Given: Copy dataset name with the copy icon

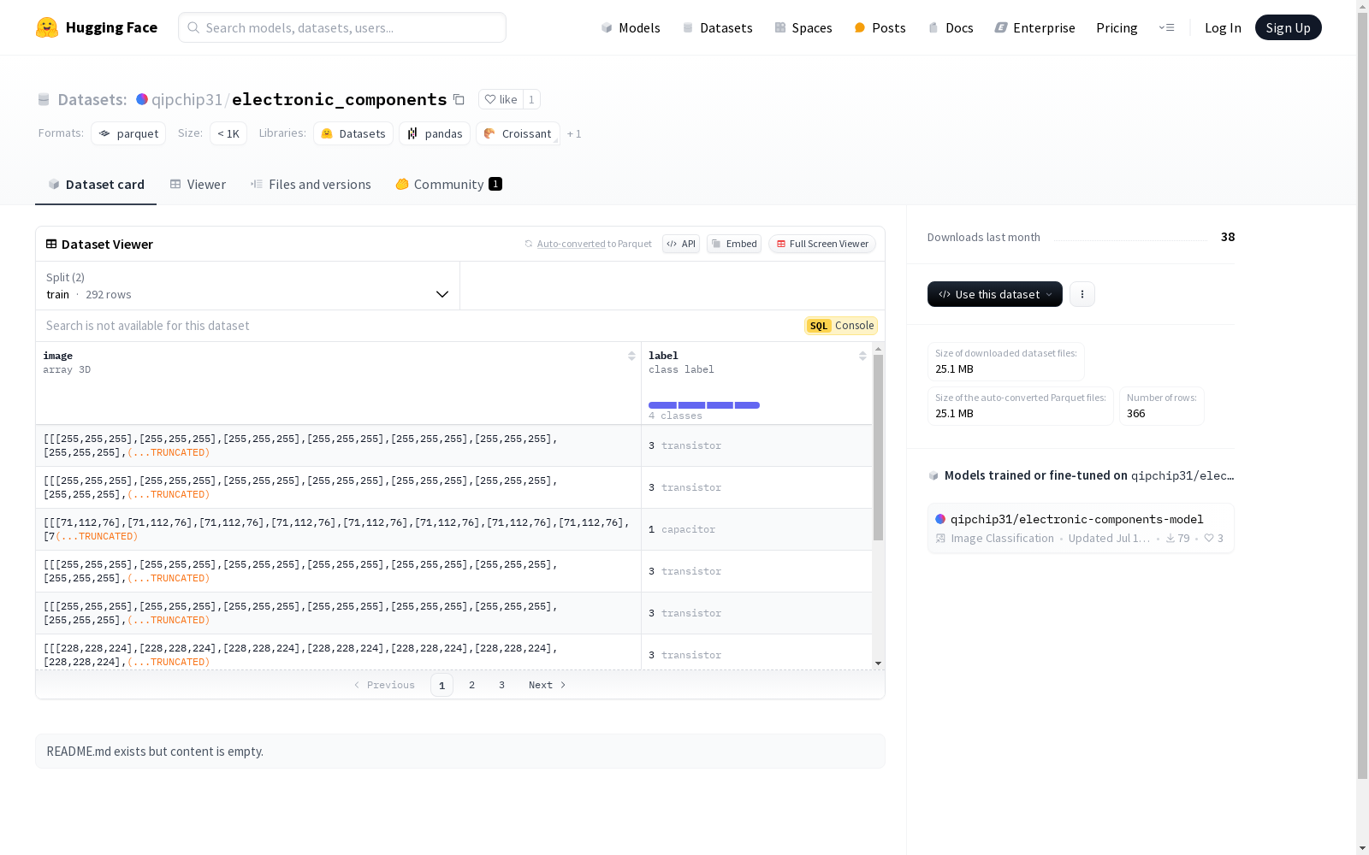Looking at the screenshot, I should (x=459, y=99).
